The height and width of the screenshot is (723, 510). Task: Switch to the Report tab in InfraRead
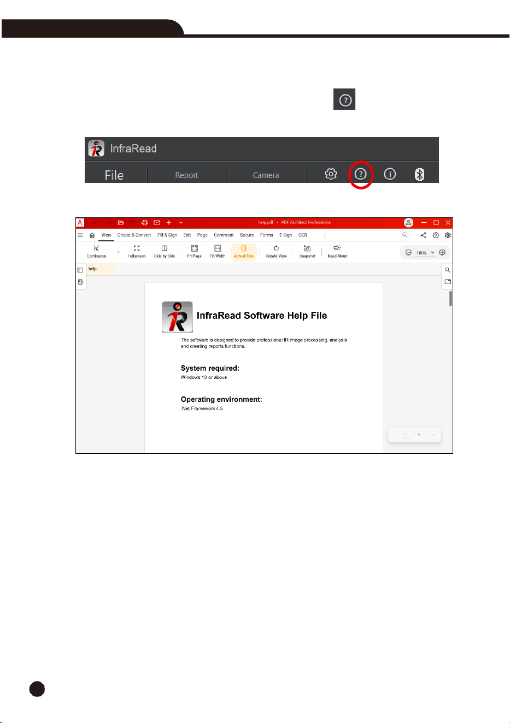186,175
